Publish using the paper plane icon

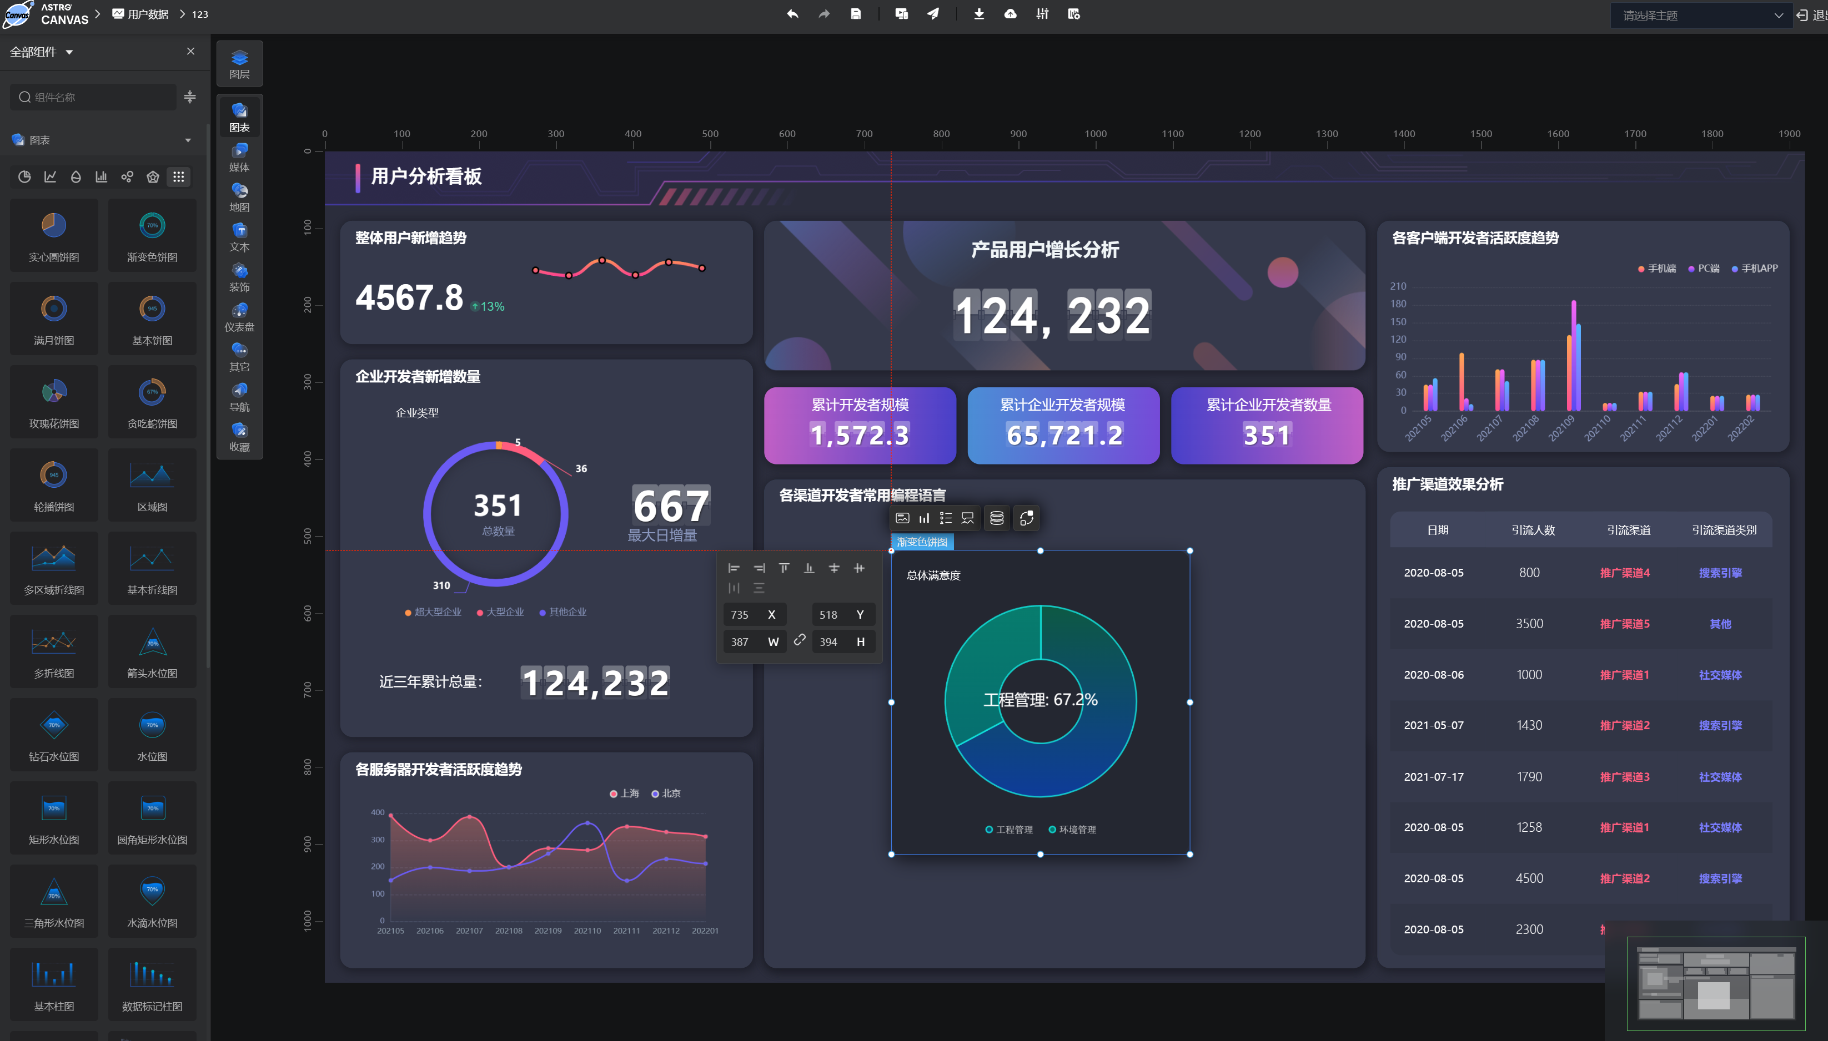933,14
